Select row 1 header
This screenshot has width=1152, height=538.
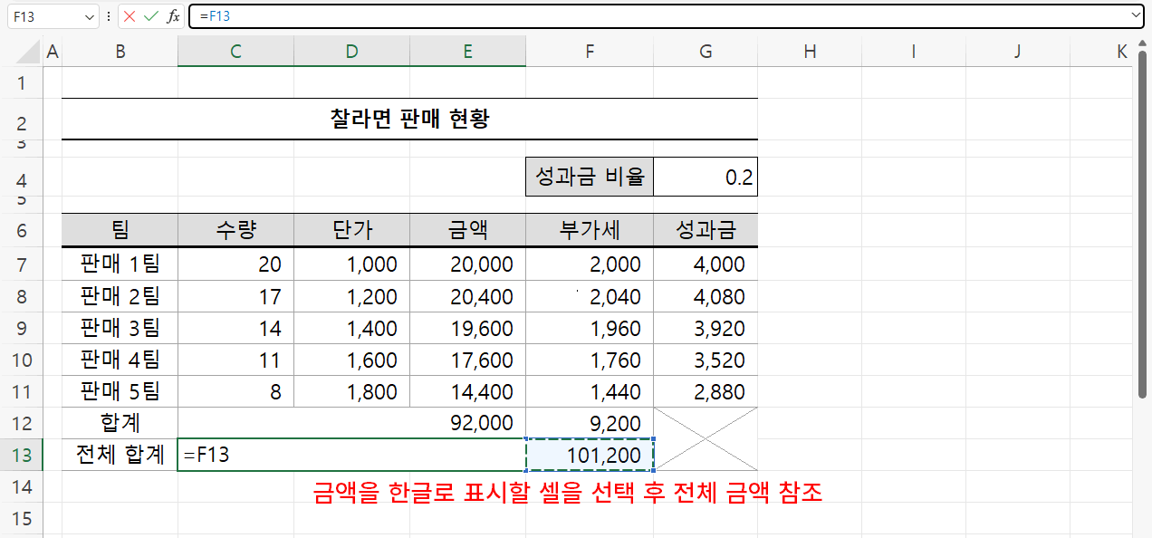(x=22, y=83)
